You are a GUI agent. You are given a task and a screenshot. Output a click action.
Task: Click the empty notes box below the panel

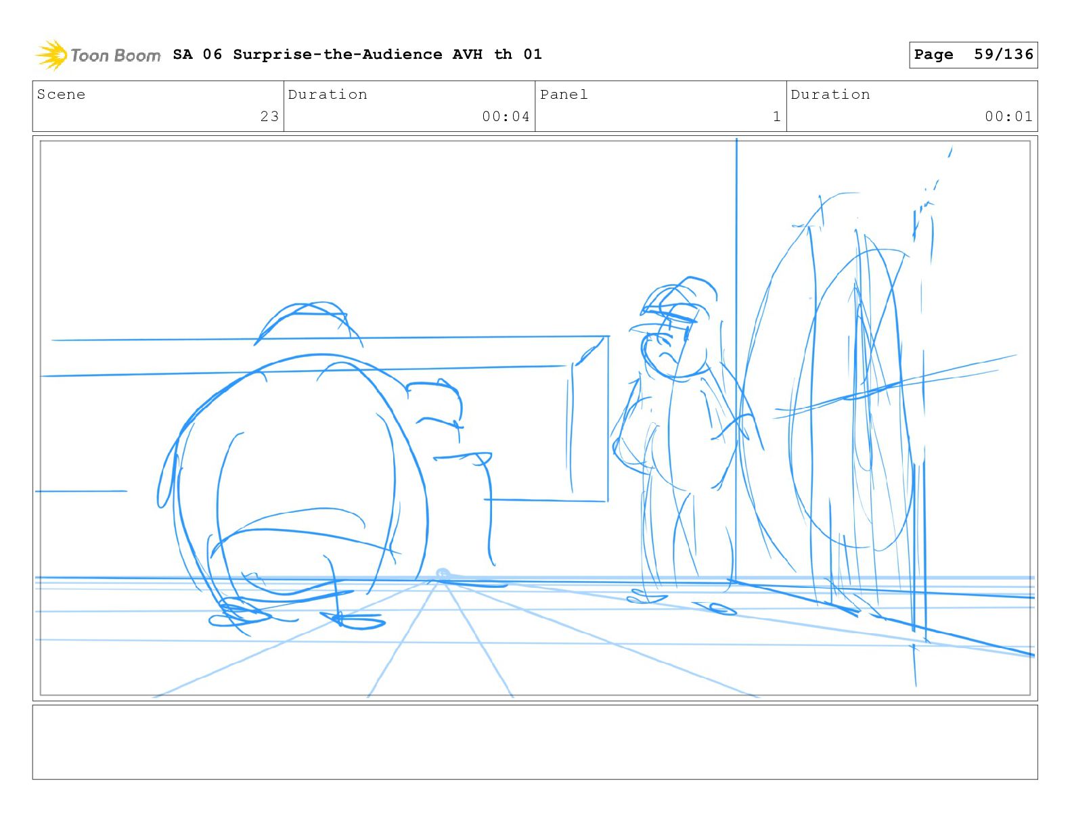click(535, 742)
